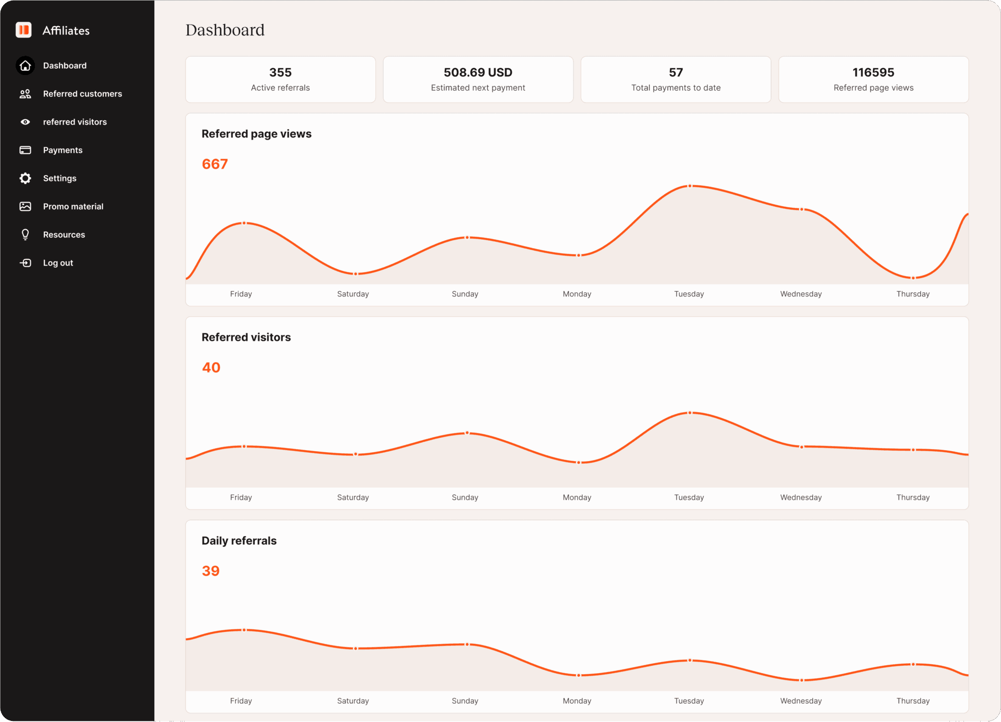Select the Settings menu entry
Image resolution: width=1001 pixels, height=722 pixels.
click(60, 178)
